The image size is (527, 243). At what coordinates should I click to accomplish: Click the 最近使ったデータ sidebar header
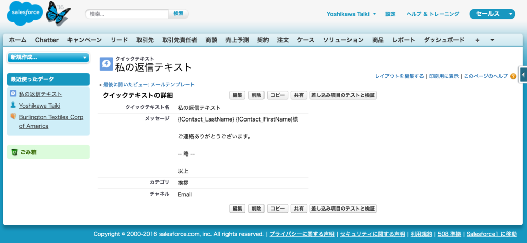48,79
